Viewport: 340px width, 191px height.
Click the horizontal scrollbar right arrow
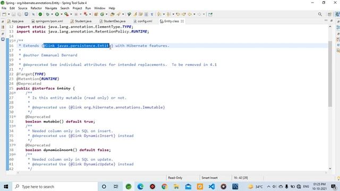(326, 172)
